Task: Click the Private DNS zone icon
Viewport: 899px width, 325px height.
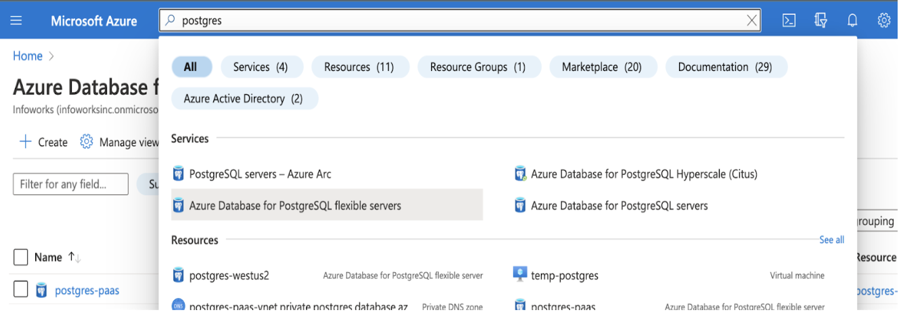Action: pyautogui.click(x=179, y=305)
